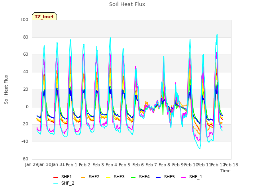The width and height of the screenshot is (255, 191).
Task: Click the blue SHF5 legend color marker
Action: (x=159, y=177)
